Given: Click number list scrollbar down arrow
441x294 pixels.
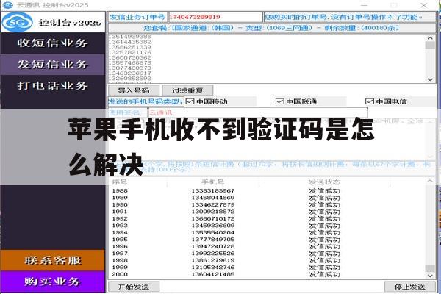Looking at the screenshot, I should pos(430,79).
